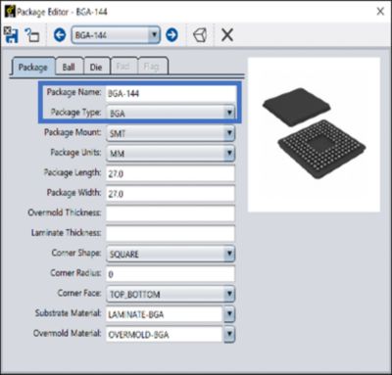
Task: Open the Substrate Material dropdown arrow
Action: tap(229, 314)
